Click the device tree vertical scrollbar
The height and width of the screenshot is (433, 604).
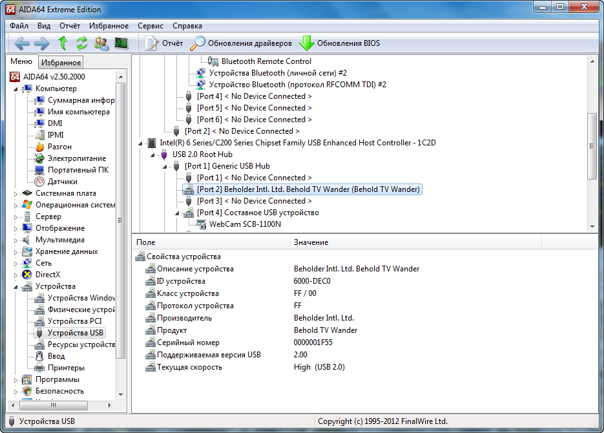592,146
